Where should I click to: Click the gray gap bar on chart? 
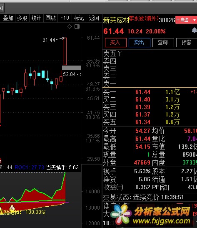coord(71,68)
